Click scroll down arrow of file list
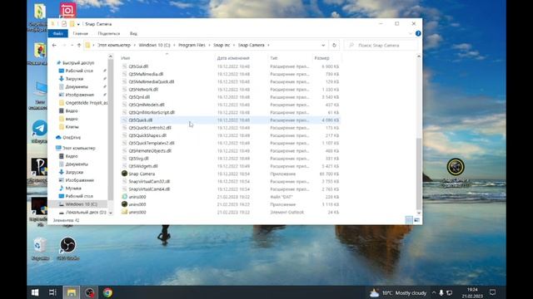The height and width of the screenshot is (299, 533). [418, 213]
